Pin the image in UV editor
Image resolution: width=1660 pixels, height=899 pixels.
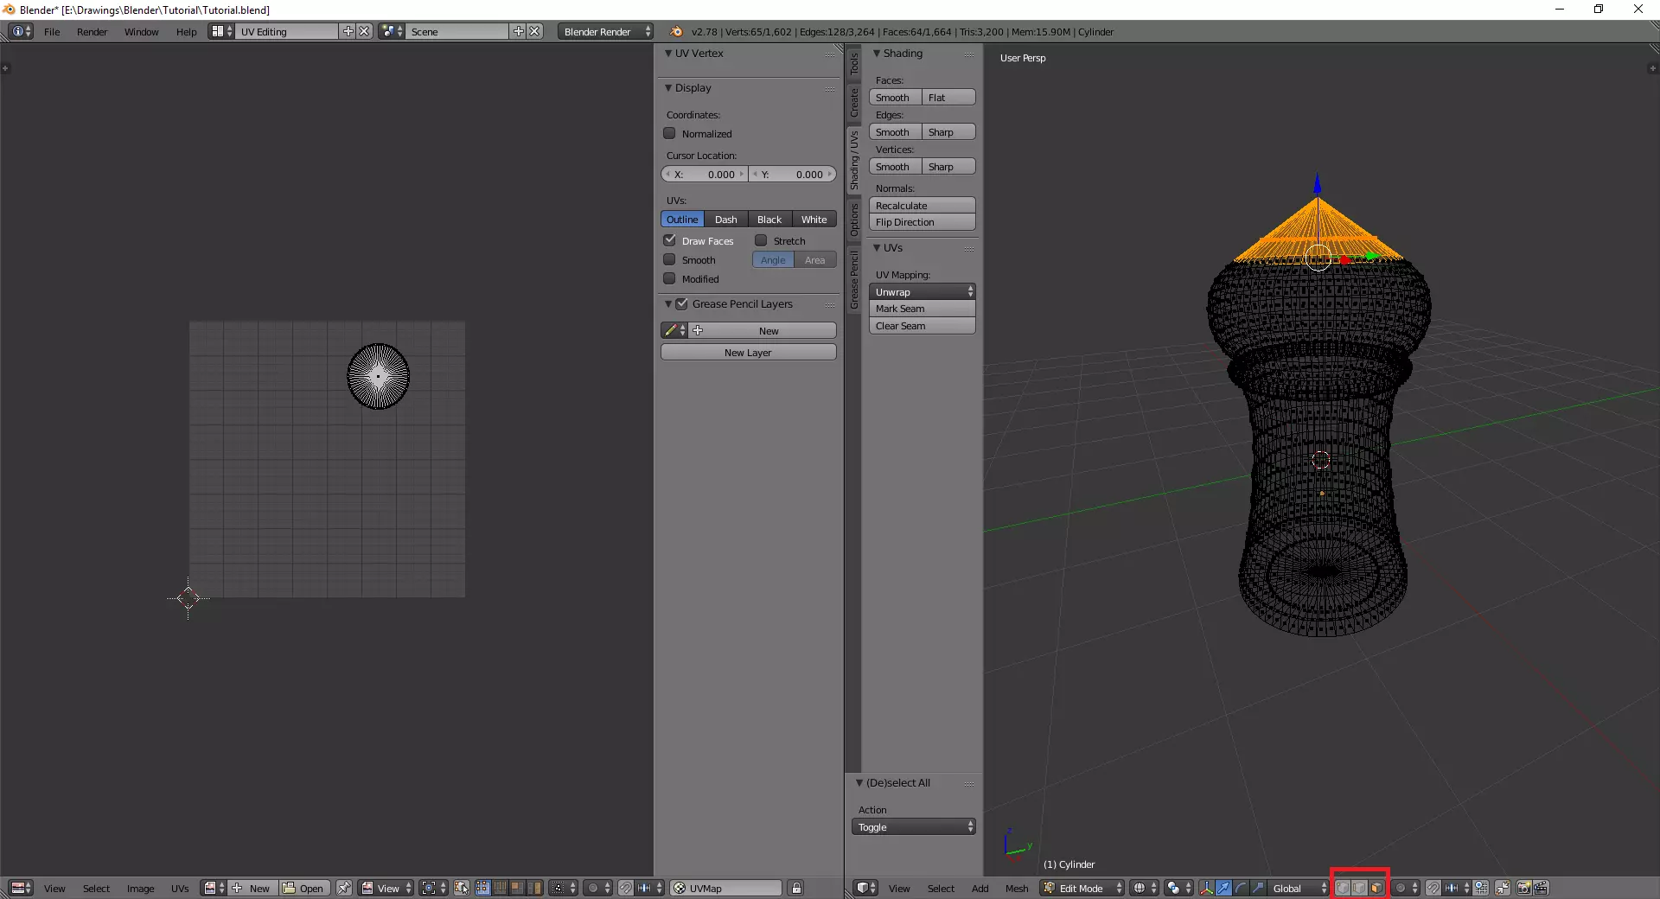344,888
